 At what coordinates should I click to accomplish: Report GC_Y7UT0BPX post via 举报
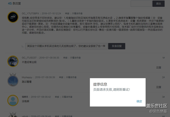click(x=67, y=13)
